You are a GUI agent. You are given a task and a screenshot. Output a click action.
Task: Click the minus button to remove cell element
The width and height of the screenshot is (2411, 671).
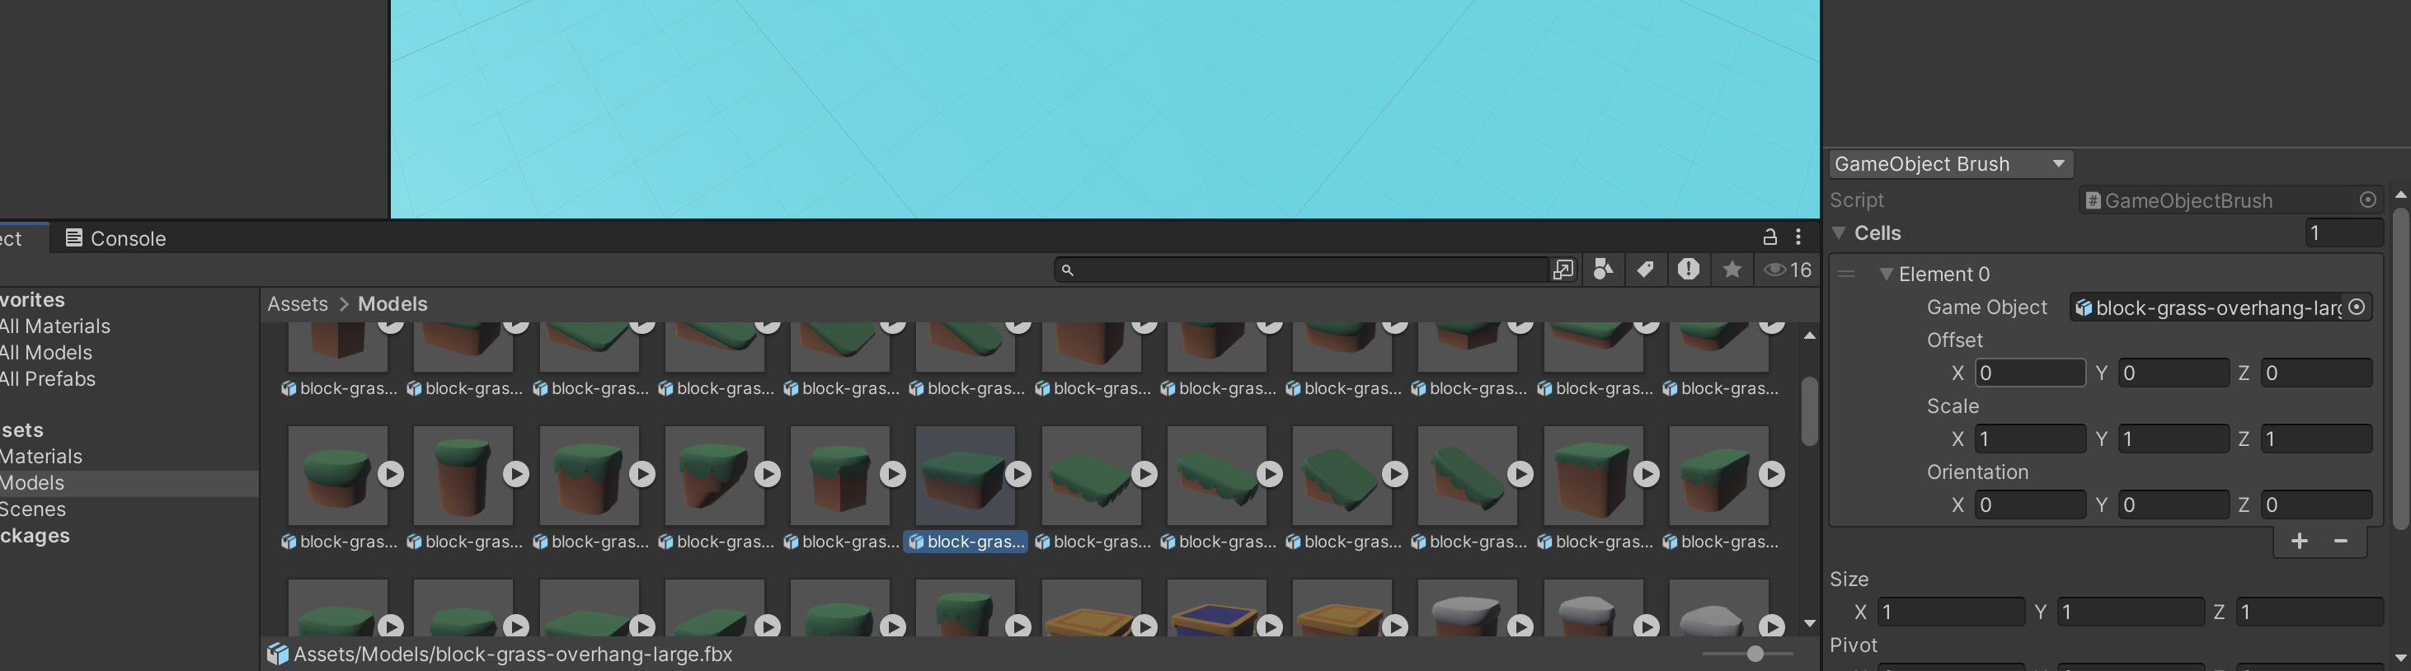[2340, 541]
